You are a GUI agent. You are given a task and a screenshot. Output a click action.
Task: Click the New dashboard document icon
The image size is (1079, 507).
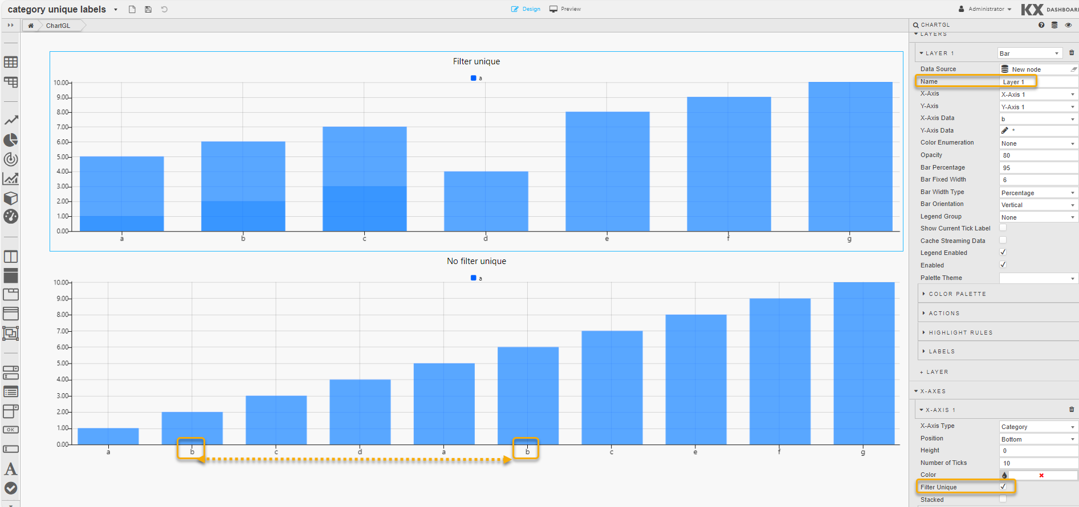coord(132,9)
